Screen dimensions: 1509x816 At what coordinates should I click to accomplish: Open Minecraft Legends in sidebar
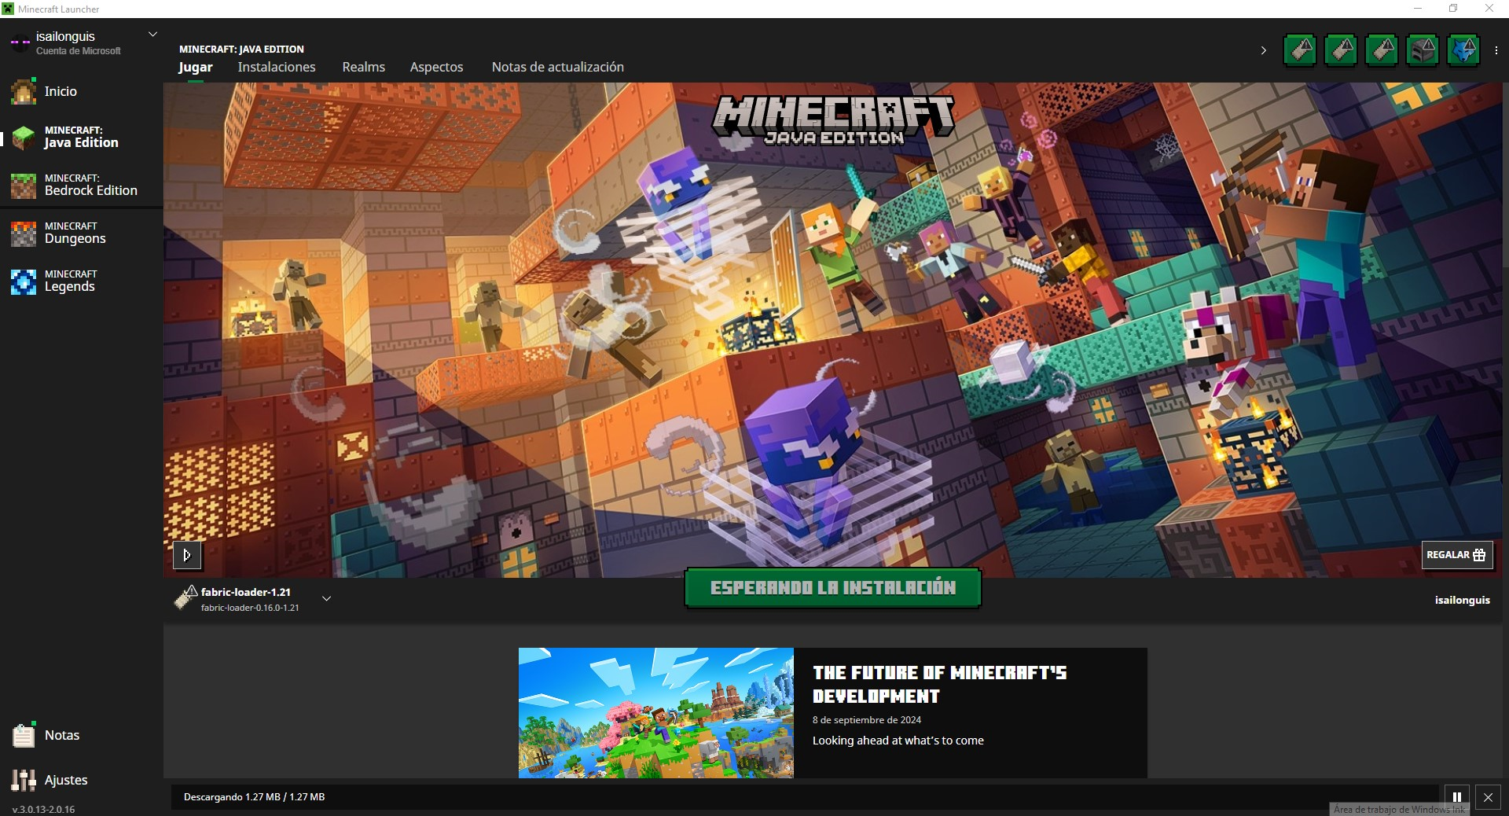[82, 281]
